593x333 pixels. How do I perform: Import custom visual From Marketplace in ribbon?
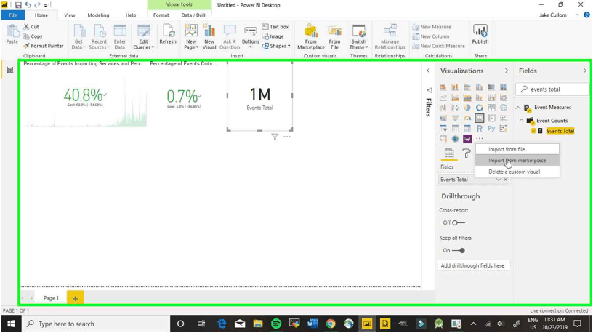[311, 36]
